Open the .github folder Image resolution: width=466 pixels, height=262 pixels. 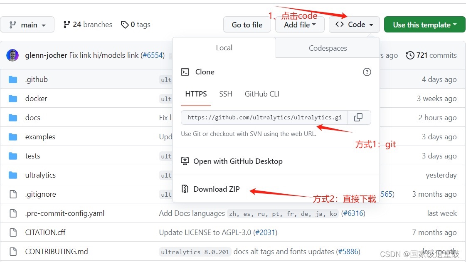pyautogui.click(x=36, y=79)
